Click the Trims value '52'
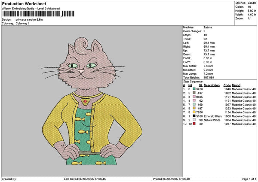The height and width of the screenshot is (182, 258). click(x=205, y=39)
